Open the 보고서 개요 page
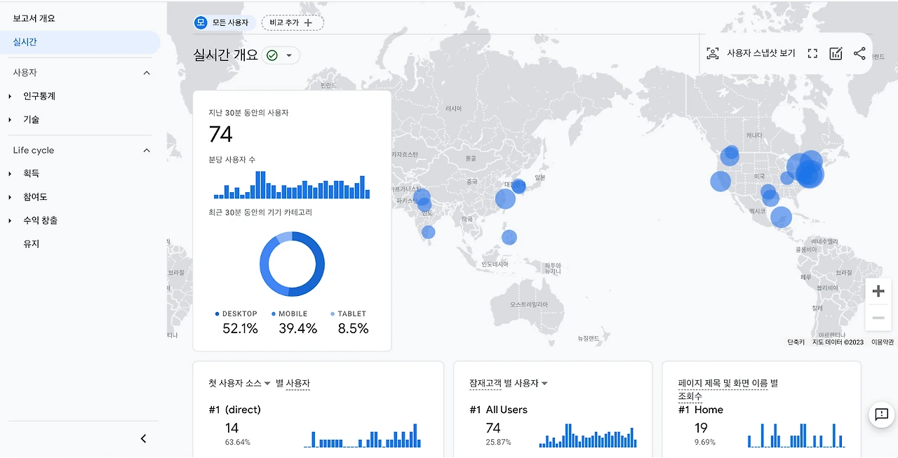The height and width of the screenshot is (458, 898). pyautogui.click(x=34, y=18)
